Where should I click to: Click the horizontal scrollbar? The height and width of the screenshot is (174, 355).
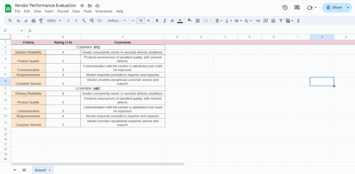98,164
